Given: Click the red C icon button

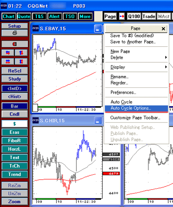Looking at the screenshot, I should pos(15,44).
